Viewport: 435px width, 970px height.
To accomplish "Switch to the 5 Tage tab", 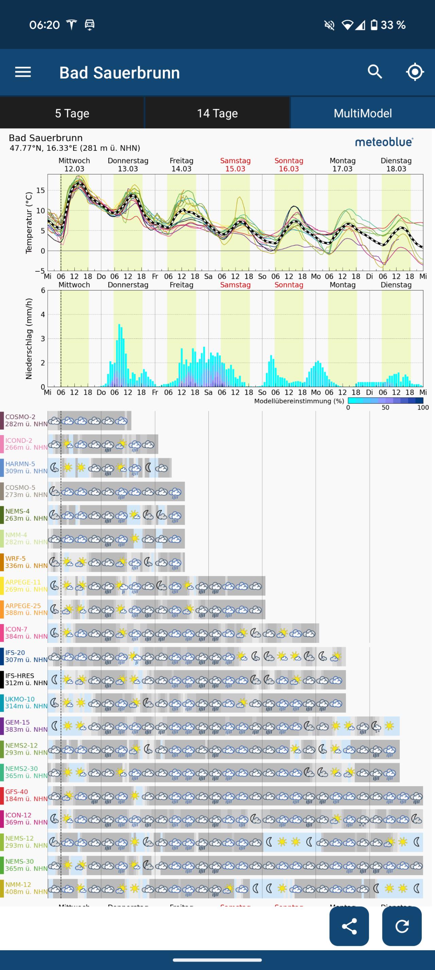I will click(72, 113).
